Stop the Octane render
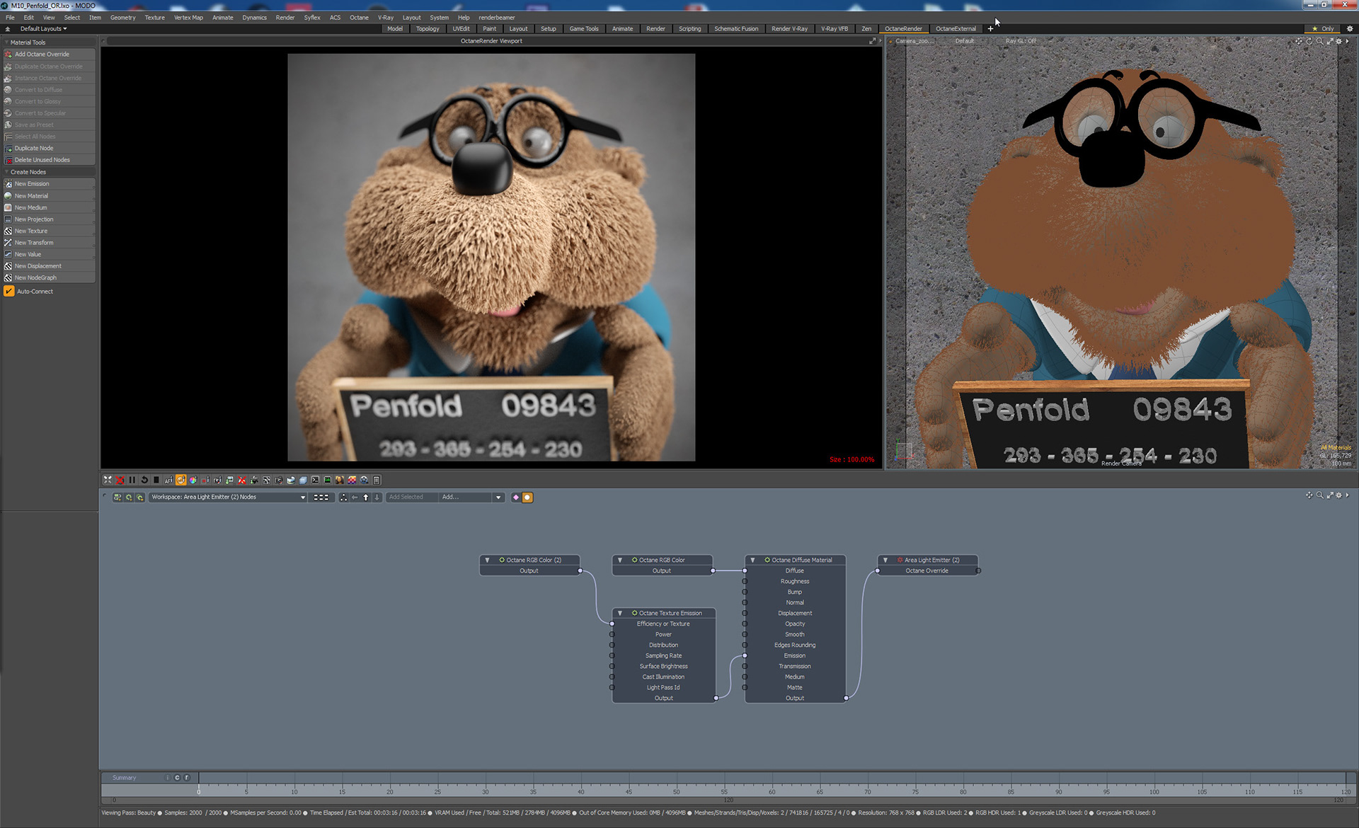The image size is (1359, 828). pos(156,480)
